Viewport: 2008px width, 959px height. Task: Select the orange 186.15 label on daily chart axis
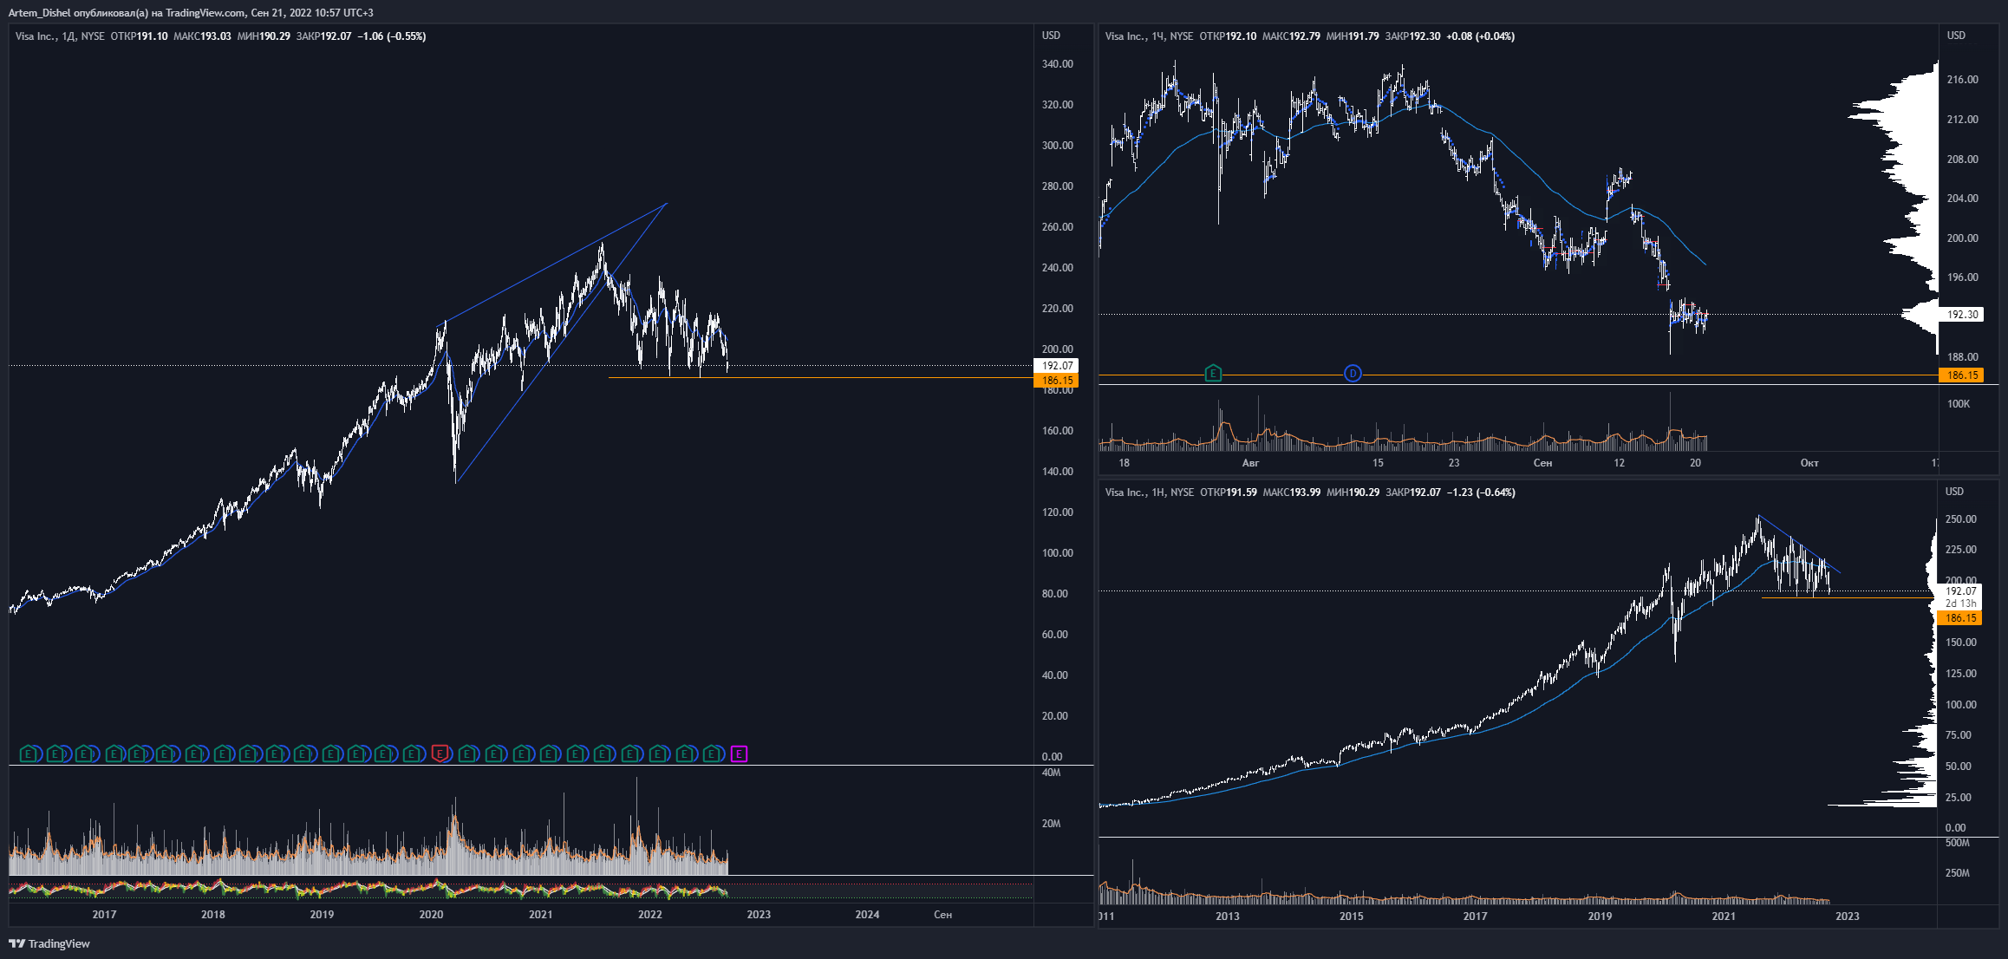[1056, 380]
